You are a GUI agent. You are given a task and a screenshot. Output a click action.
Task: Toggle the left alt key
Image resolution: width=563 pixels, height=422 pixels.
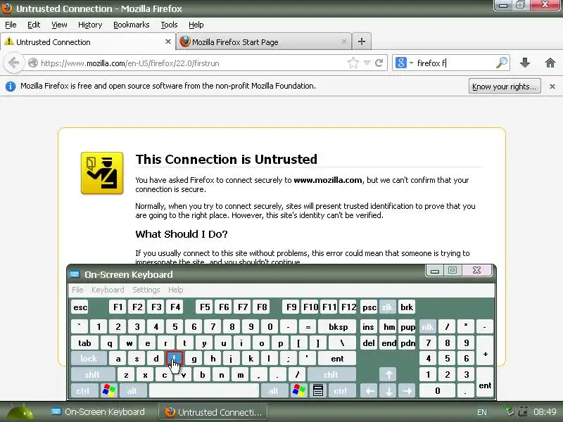[x=132, y=390]
